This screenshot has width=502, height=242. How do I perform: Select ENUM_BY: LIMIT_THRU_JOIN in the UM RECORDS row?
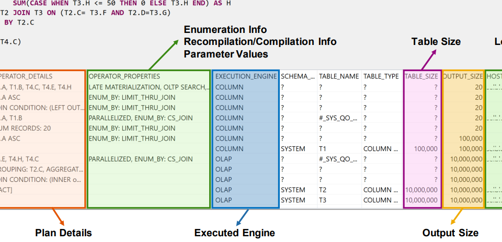(132, 128)
